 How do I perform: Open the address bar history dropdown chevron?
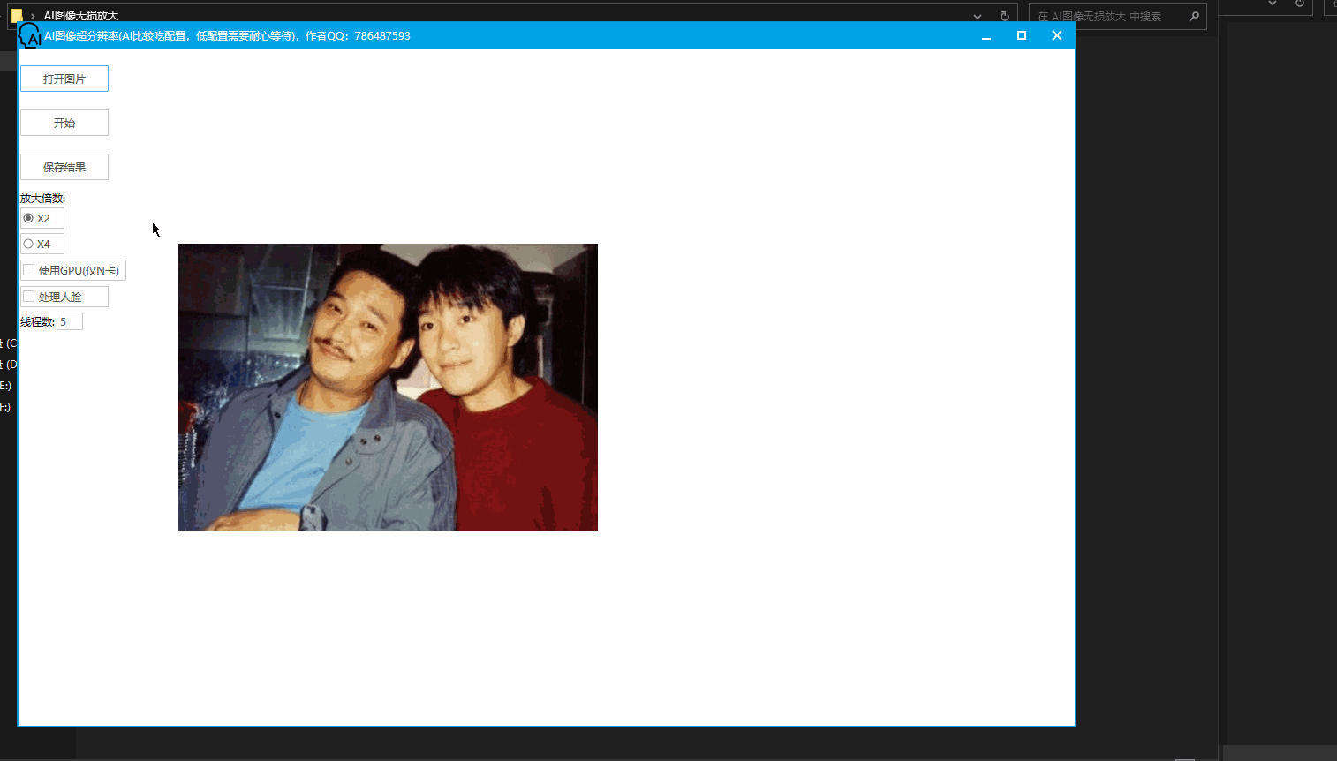[x=977, y=15]
